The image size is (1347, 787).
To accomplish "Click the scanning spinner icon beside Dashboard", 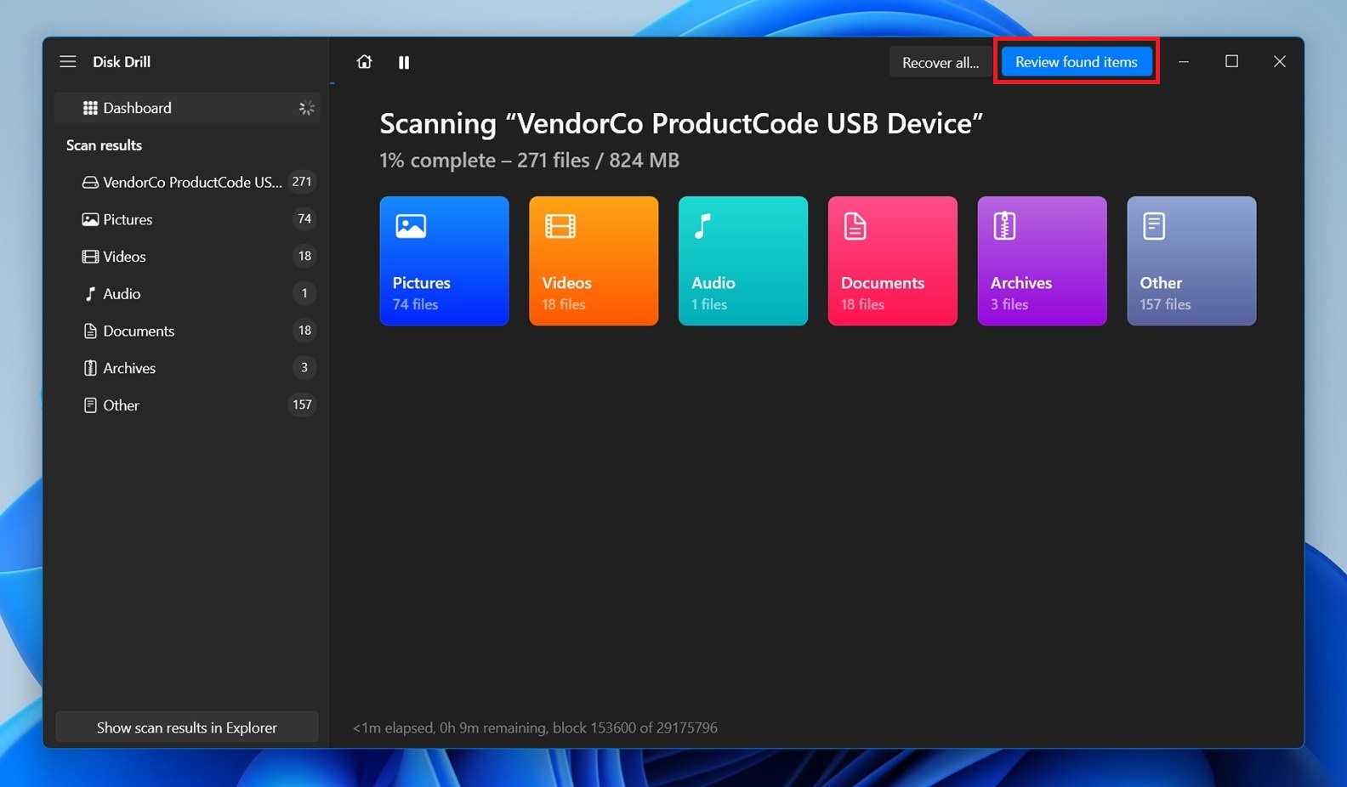I will click(306, 108).
